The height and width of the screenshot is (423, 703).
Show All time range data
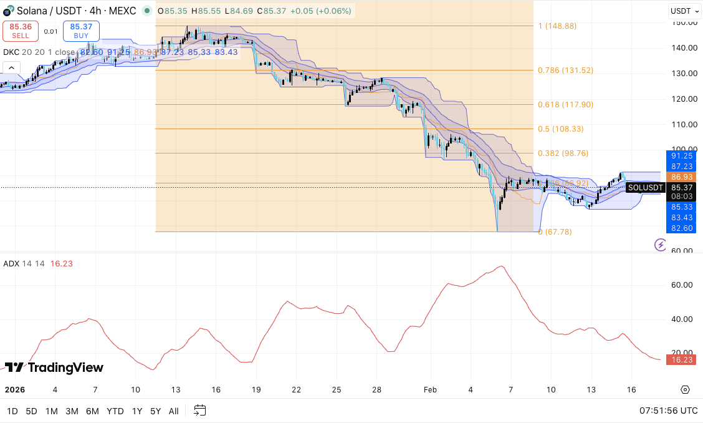coord(173,411)
